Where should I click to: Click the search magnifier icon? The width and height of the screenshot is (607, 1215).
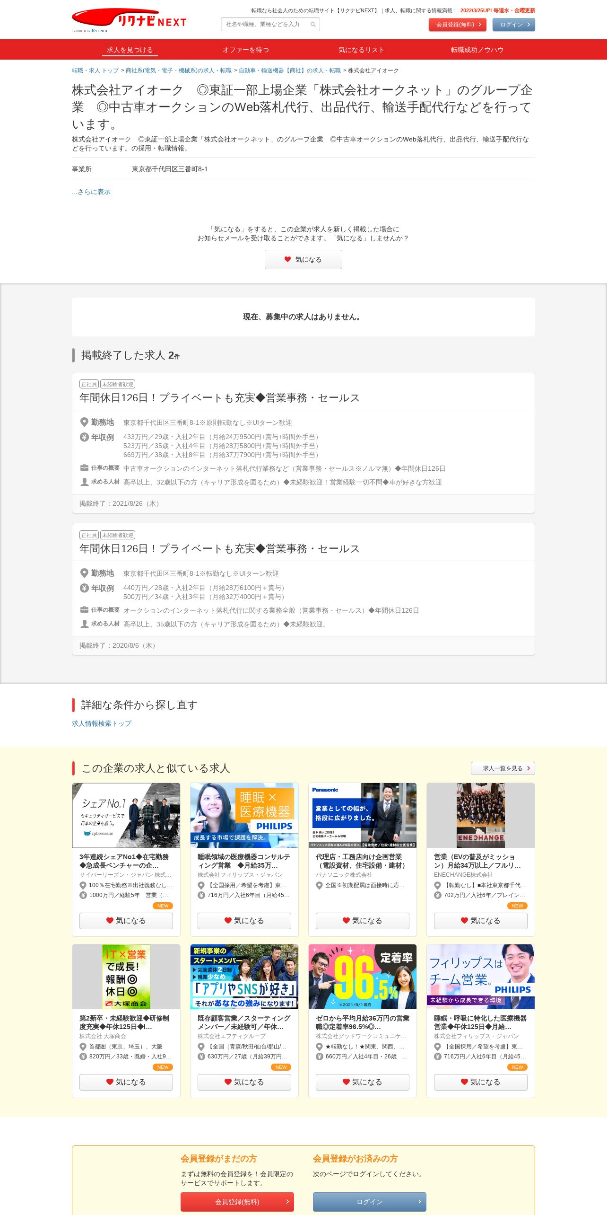313,25
